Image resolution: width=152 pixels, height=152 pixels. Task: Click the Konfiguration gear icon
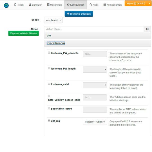click(68, 5)
